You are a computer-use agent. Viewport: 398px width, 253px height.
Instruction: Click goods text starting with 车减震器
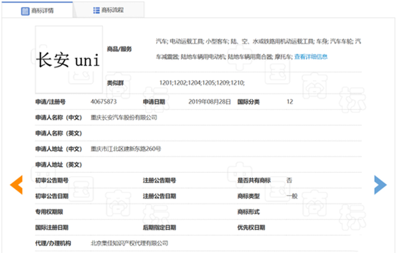pos(224,57)
